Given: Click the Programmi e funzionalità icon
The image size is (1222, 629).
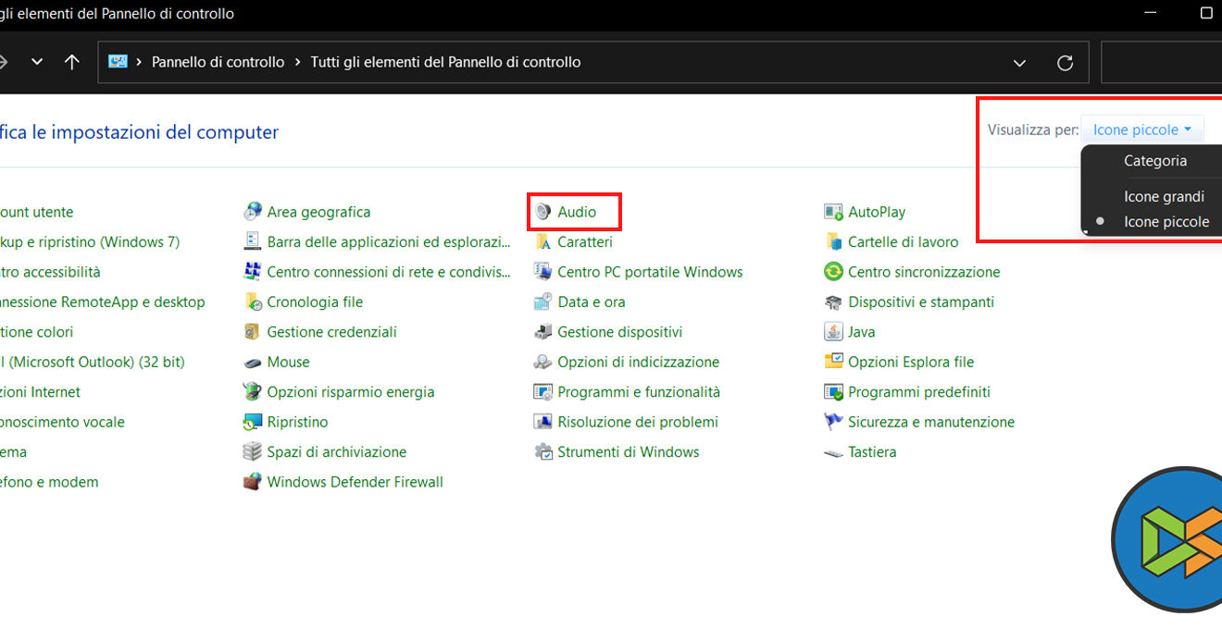Looking at the screenshot, I should pyautogui.click(x=542, y=391).
